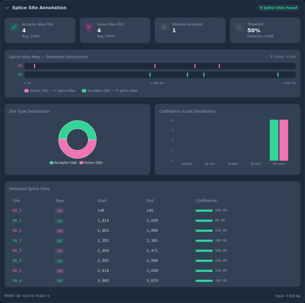Click the confidence bar in SD_1 row
Image resolution: width=305 pixels, height=303 pixels.
[x=204, y=211]
